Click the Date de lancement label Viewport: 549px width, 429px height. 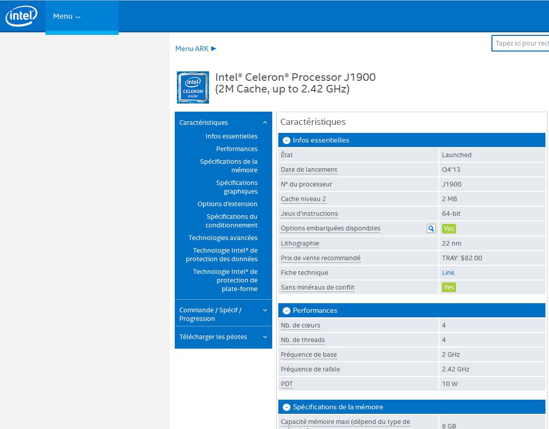pos(309,170)
